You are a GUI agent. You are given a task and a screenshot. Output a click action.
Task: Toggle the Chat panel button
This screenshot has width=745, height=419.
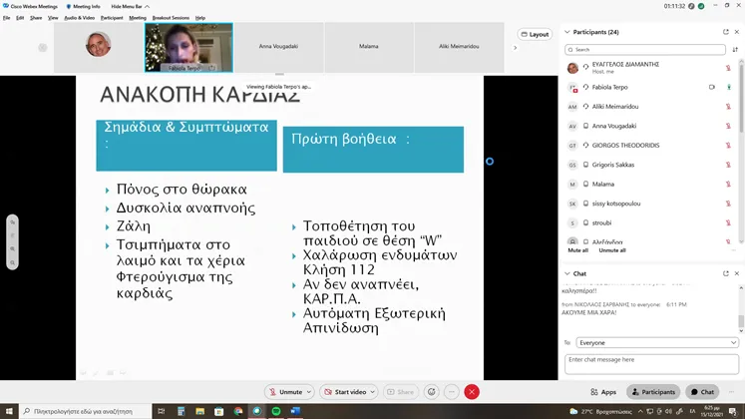pos(701,392)
